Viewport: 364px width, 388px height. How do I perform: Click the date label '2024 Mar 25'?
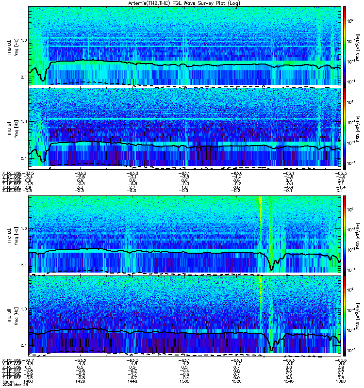pyautogui.click(x=15, y=385)
